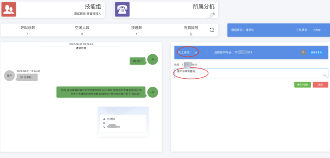Screen dimensions: 330x158
Task: Click the 技能组 card title
Action: pos(92,6)
